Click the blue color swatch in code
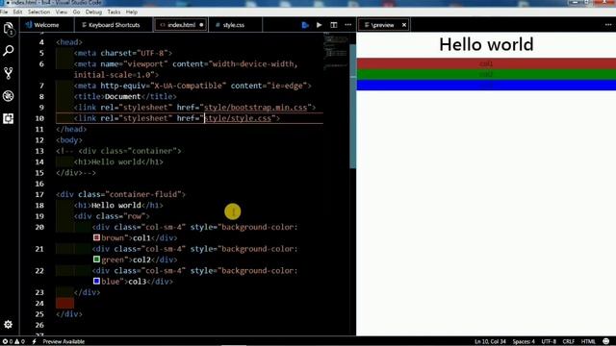The height and width of the screenshot is (346, 616). coord(96,282)
